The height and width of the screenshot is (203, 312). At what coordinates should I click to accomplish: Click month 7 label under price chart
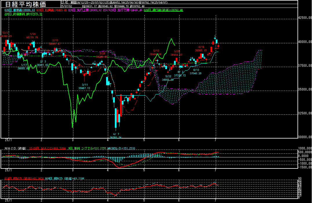tap(215, 140)
